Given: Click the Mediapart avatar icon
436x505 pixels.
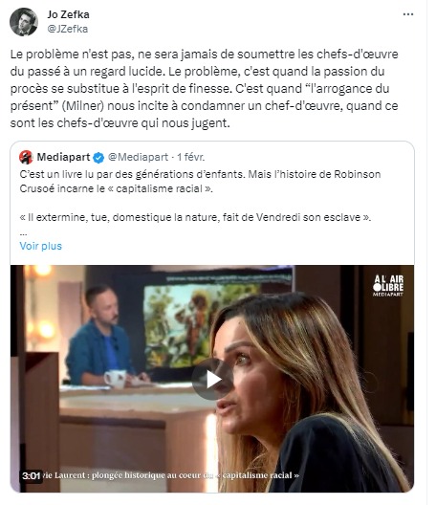Looking at the screenshot, I should tap(26, 157).
